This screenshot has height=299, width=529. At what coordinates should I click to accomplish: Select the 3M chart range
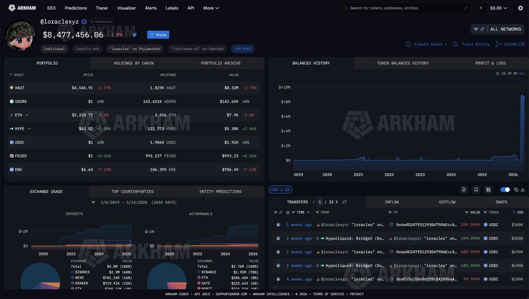click(x=515, y=74)
